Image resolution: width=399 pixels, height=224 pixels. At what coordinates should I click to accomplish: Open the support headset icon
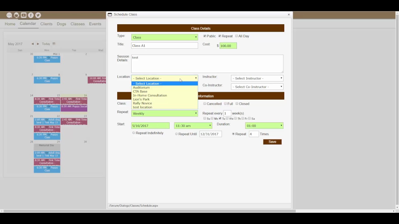point(17,15)
